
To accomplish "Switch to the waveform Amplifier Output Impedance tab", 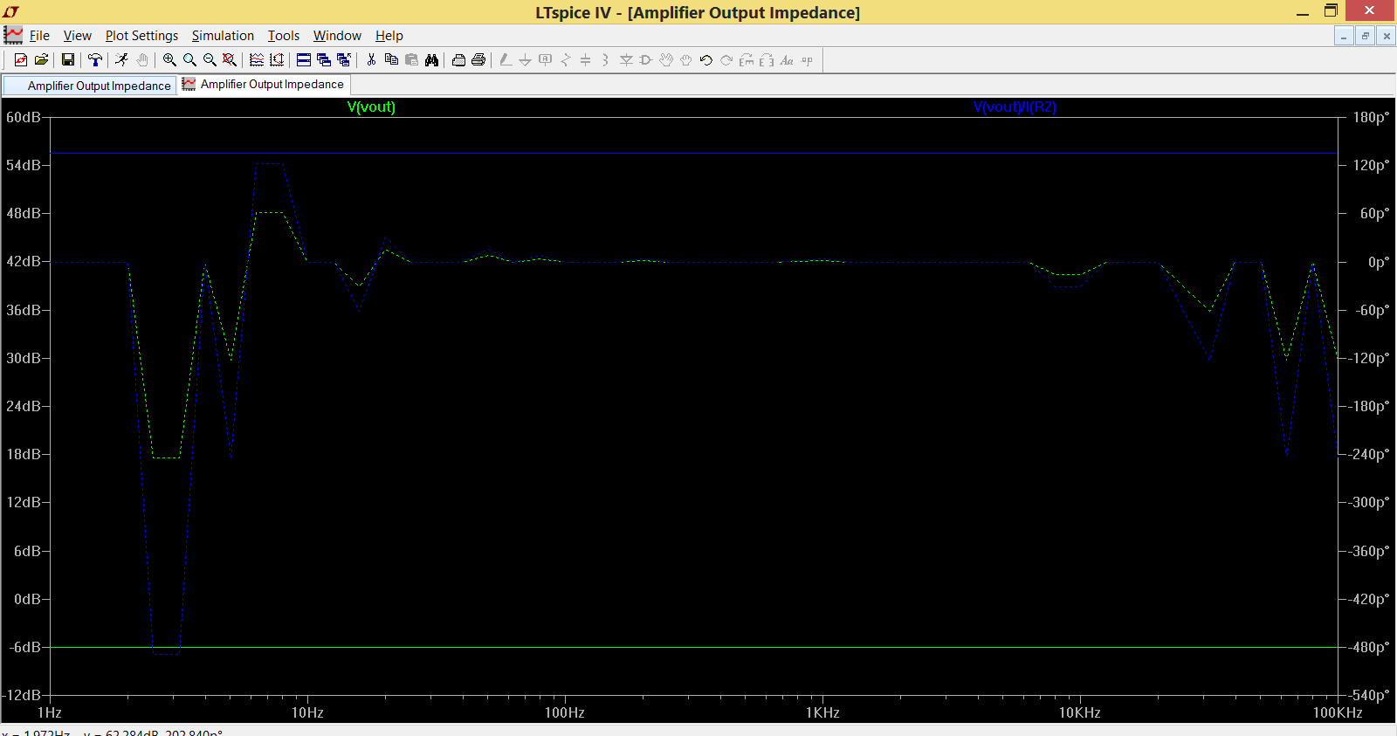I will click(x=264, y=85).
